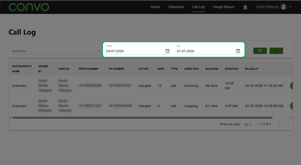This screenshot has height=165, width=301.
Task: Click Unknown in the outgoing call row
Action: coord(19,106)
